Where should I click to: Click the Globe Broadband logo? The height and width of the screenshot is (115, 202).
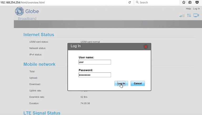pyautogui.click(x=27, y=13)
